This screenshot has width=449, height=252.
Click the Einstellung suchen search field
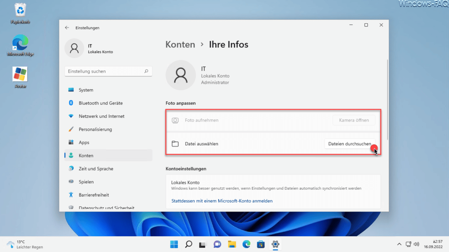(x=108, y=71)
